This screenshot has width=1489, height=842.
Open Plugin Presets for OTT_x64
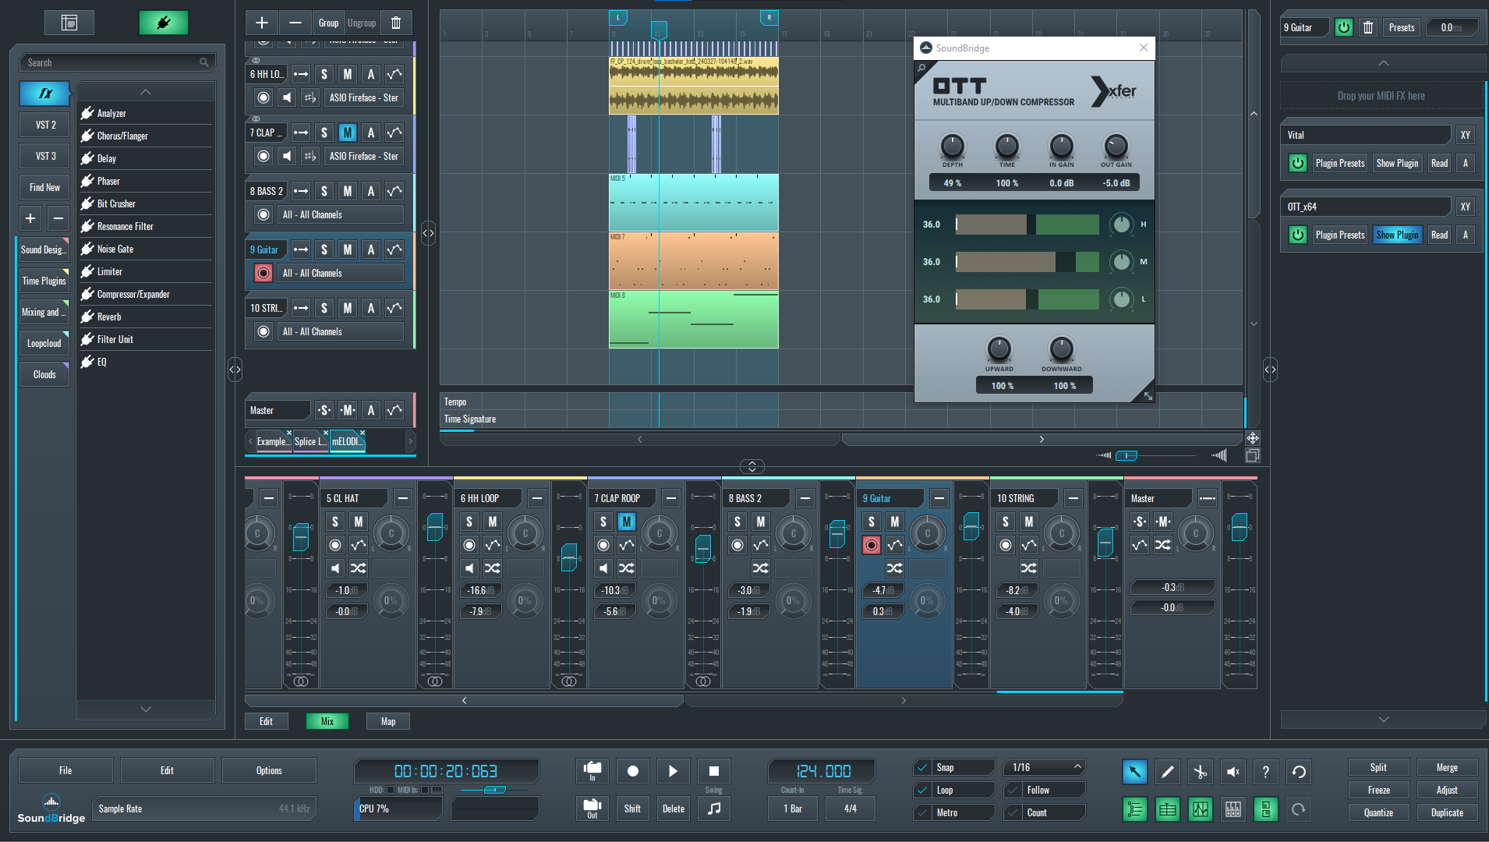click(1340, 235)
